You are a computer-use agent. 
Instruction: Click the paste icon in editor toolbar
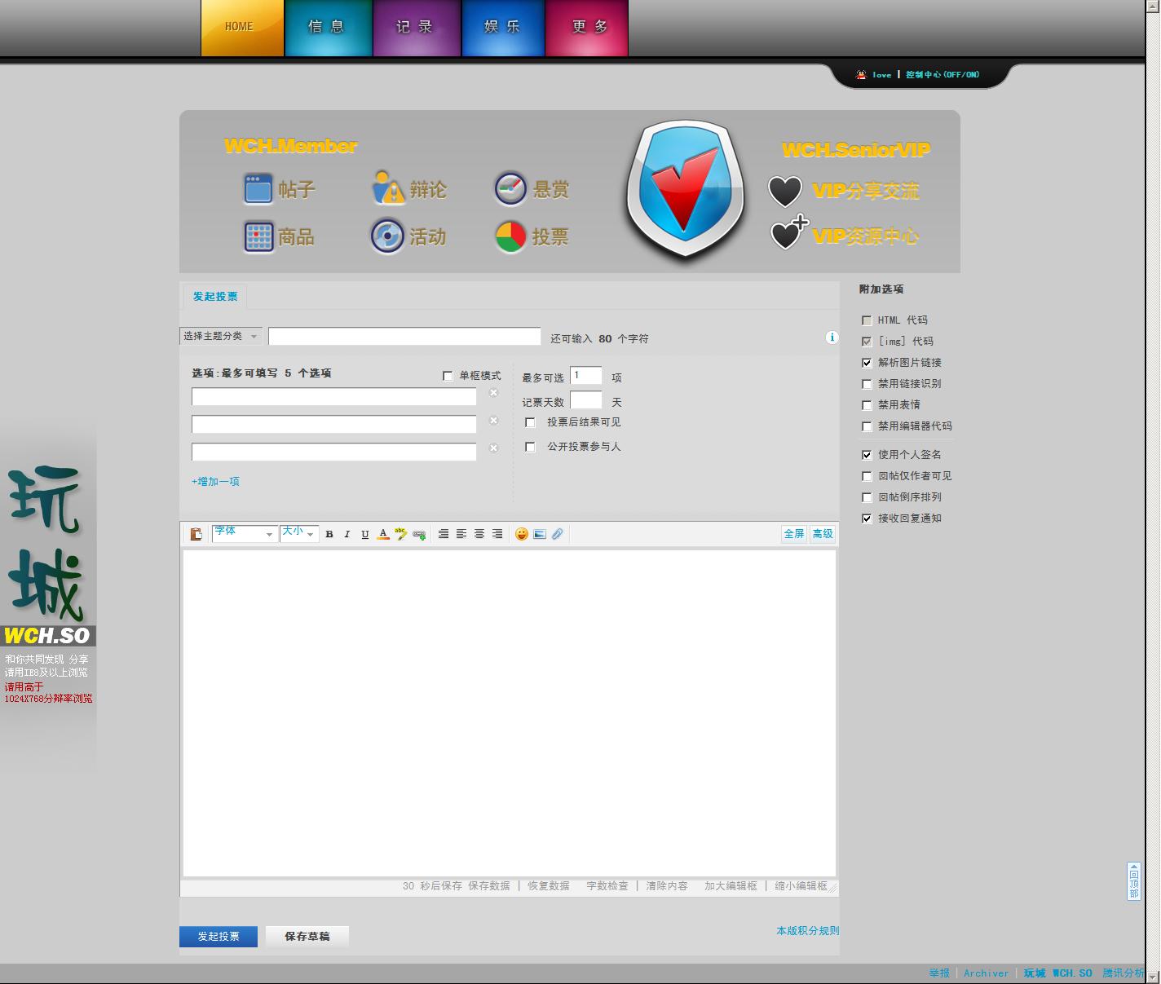point(196,534)
